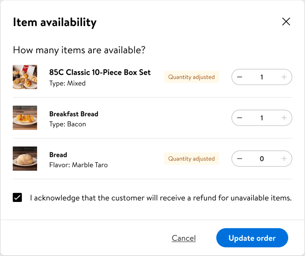Click minus icon for Breakfast Bread
305x256 pixels.
(240, 118)
